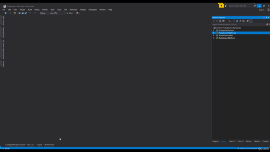Open the Help menu

click(x=110, y=10)
